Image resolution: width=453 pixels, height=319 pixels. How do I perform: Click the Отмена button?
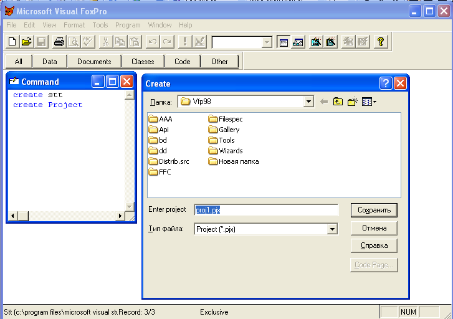374,228
